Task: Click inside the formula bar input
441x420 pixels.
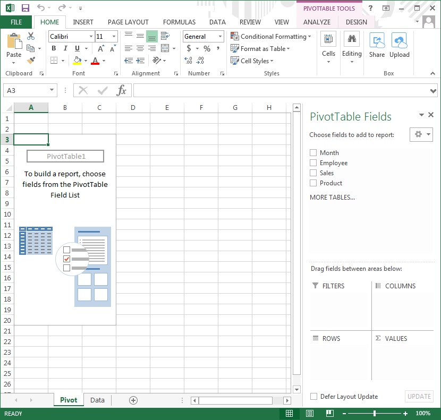Action: (282, 90)
